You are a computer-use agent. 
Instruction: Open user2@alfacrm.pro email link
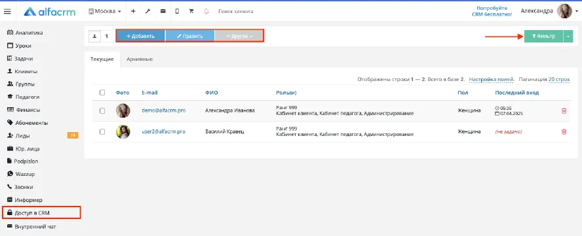click(x=164, y=131)
